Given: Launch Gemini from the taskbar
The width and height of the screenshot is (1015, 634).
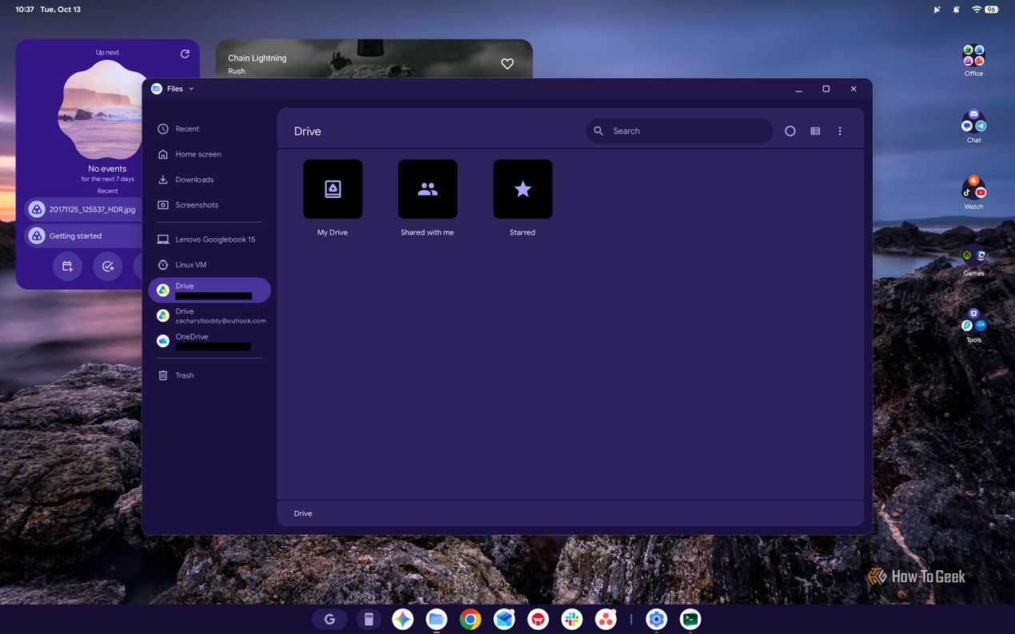Looking at the screenshot, I should 403,619.
